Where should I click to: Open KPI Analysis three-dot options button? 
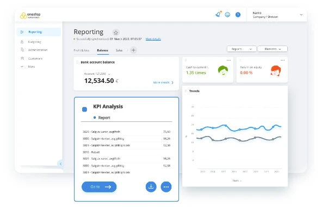tap(166, 186)
